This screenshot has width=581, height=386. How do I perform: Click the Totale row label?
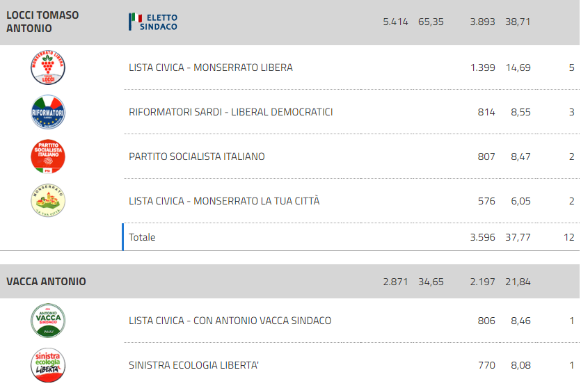coord(142,237)
